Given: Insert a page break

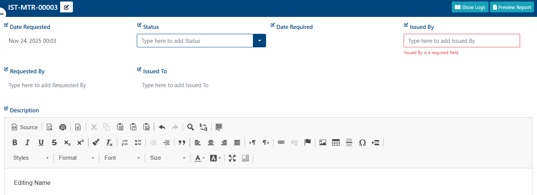Looking at the screenshot, I should coord(376,143).
